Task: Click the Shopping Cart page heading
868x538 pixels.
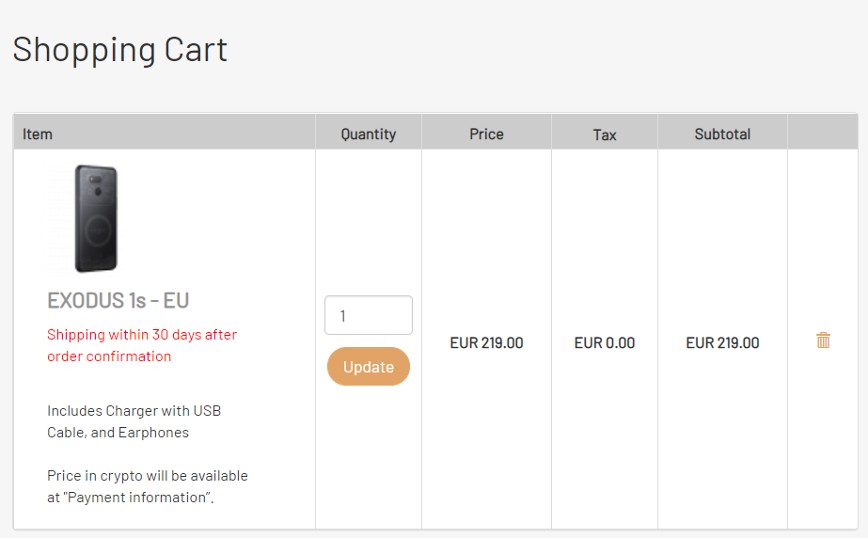Action: pos(119,50)
